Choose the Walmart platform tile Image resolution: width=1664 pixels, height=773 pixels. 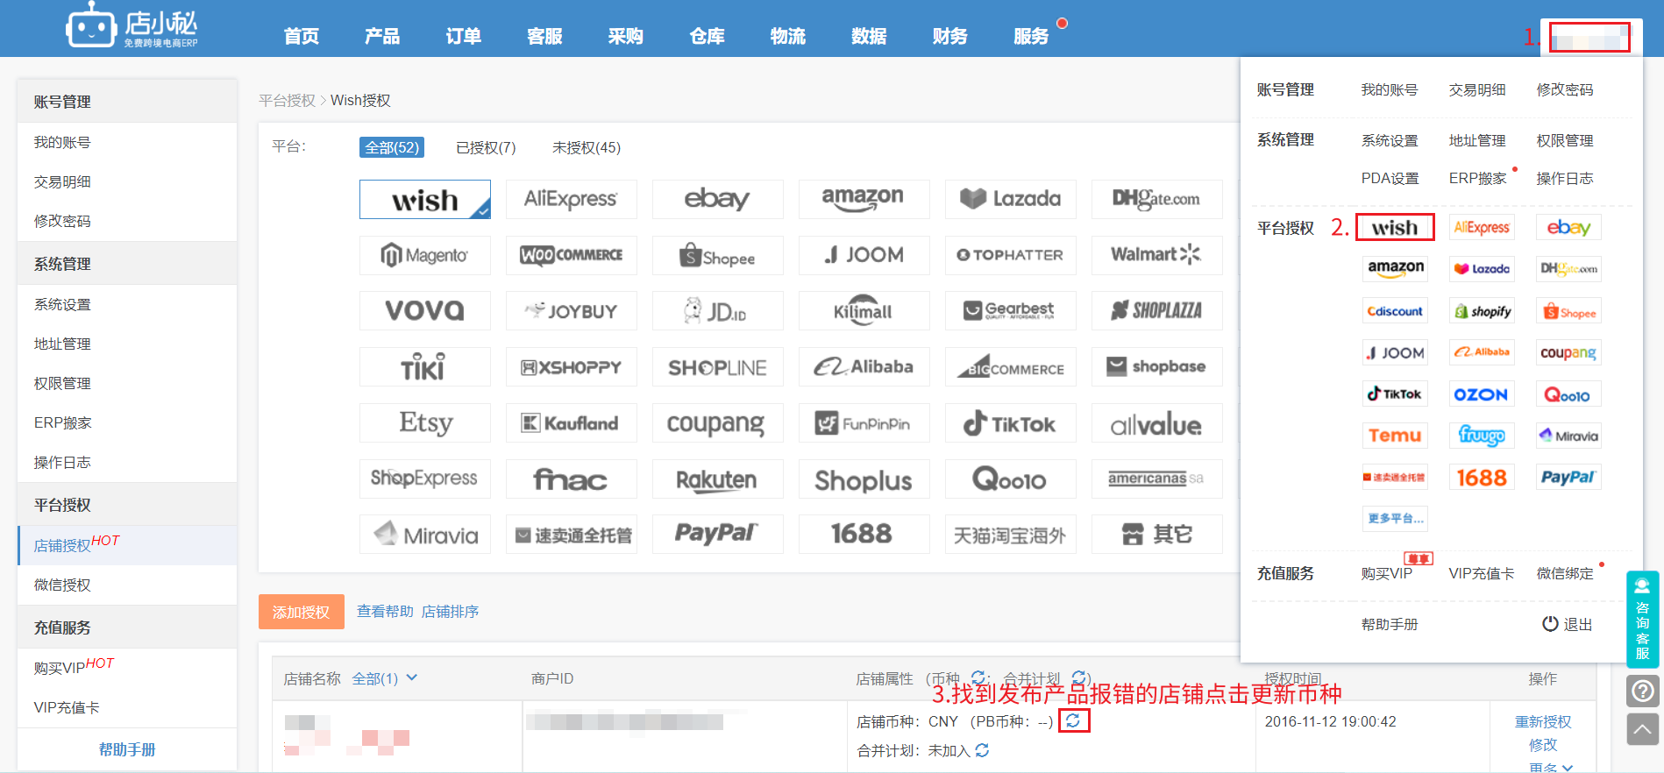[x=1157, y=255]
